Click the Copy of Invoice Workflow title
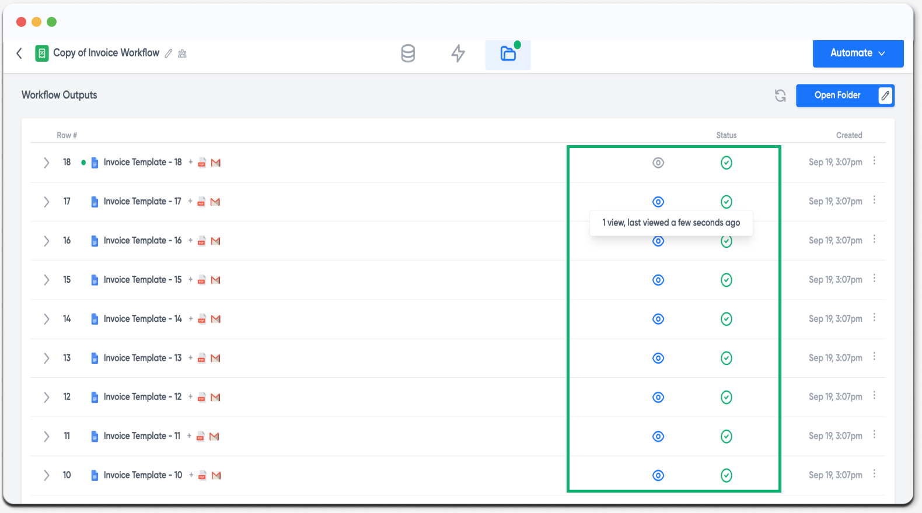Image resolution: width=922 pixels, height=513 pixels. (x=106, y=52)
